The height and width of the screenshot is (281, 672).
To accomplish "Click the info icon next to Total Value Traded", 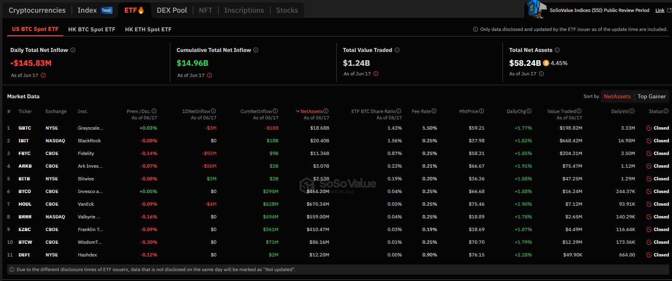I will coord(397,50).
